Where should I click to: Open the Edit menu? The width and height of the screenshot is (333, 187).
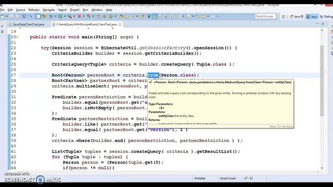tap(10, 10)
